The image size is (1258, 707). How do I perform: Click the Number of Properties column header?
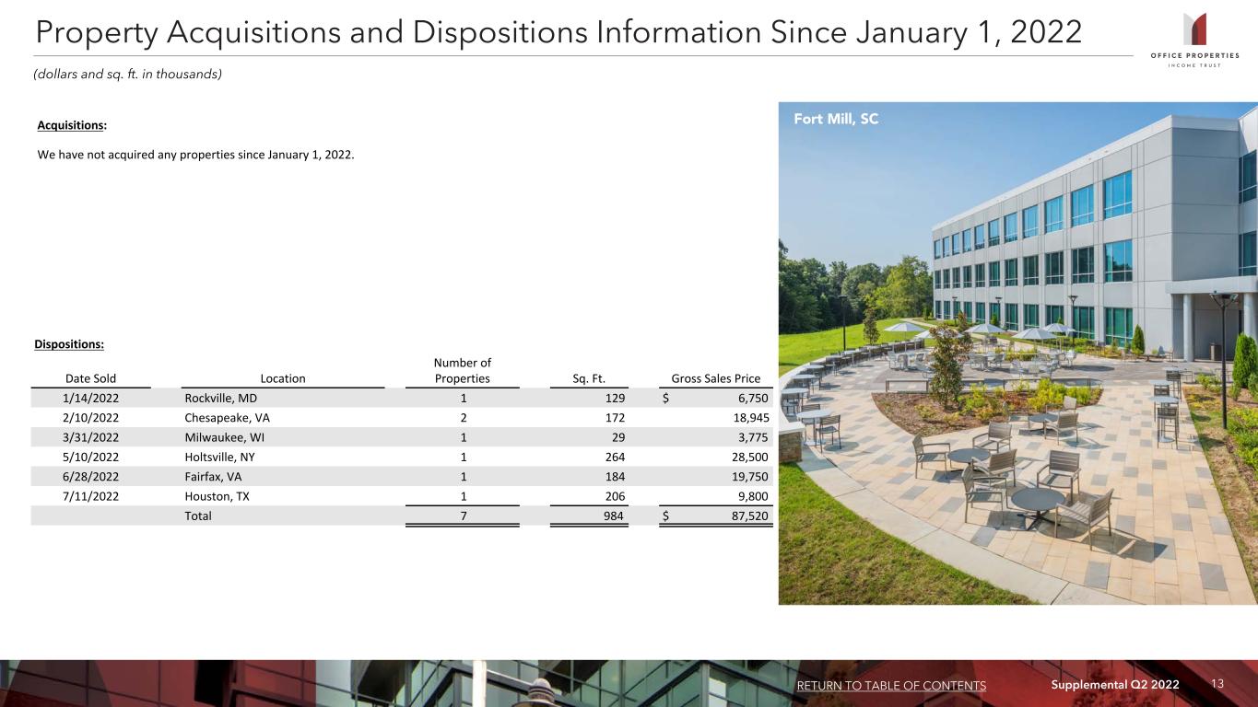click(x=463, y=371)
